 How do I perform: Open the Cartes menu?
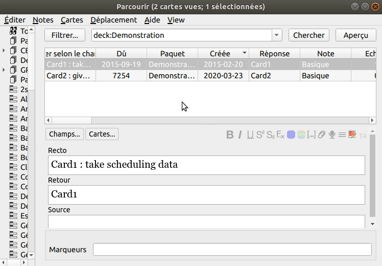click(71, 20)
